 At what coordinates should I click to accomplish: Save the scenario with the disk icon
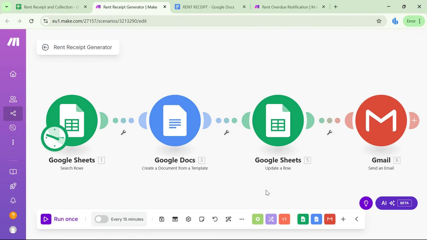click(x=162, y=219)
